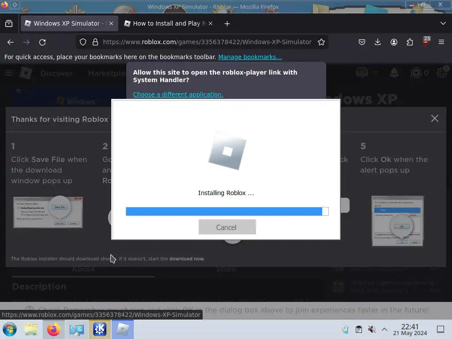Click the Roblox installer taskbar entry

click(x=123, y=329)
